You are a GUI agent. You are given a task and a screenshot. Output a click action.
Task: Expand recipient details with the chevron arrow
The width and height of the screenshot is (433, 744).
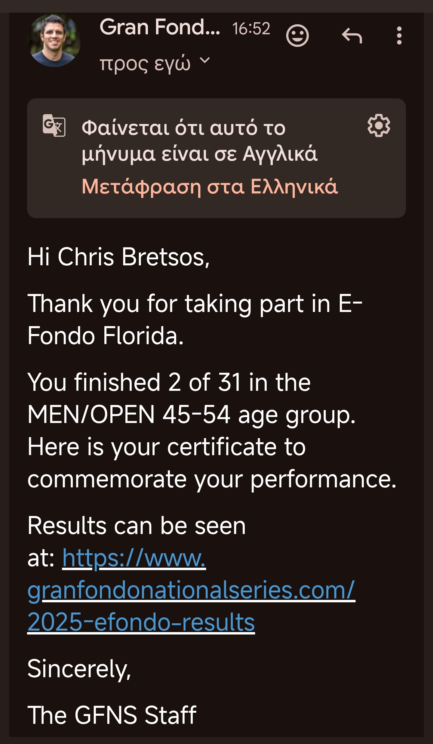tap(205, 60)
